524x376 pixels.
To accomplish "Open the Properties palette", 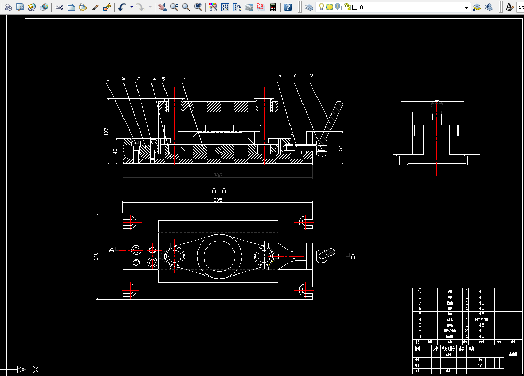I will pos(213,7).
